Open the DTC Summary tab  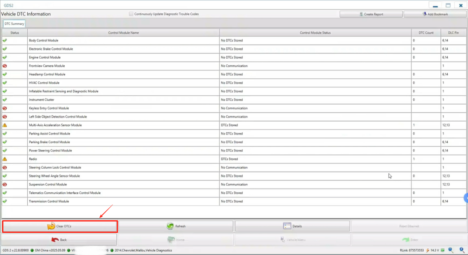tap(14, 24)
